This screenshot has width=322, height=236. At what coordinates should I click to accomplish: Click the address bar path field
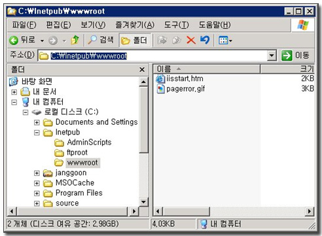tap(152, 56)
